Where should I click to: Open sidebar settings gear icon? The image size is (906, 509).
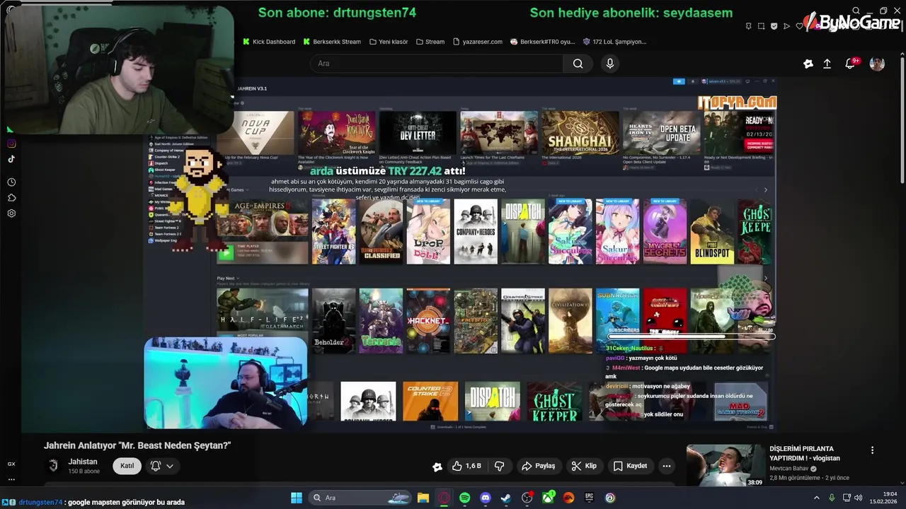click(11, 213)
